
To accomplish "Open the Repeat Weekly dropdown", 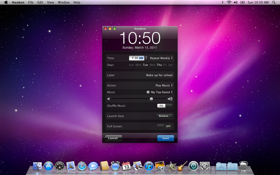I will pos(161,58).
